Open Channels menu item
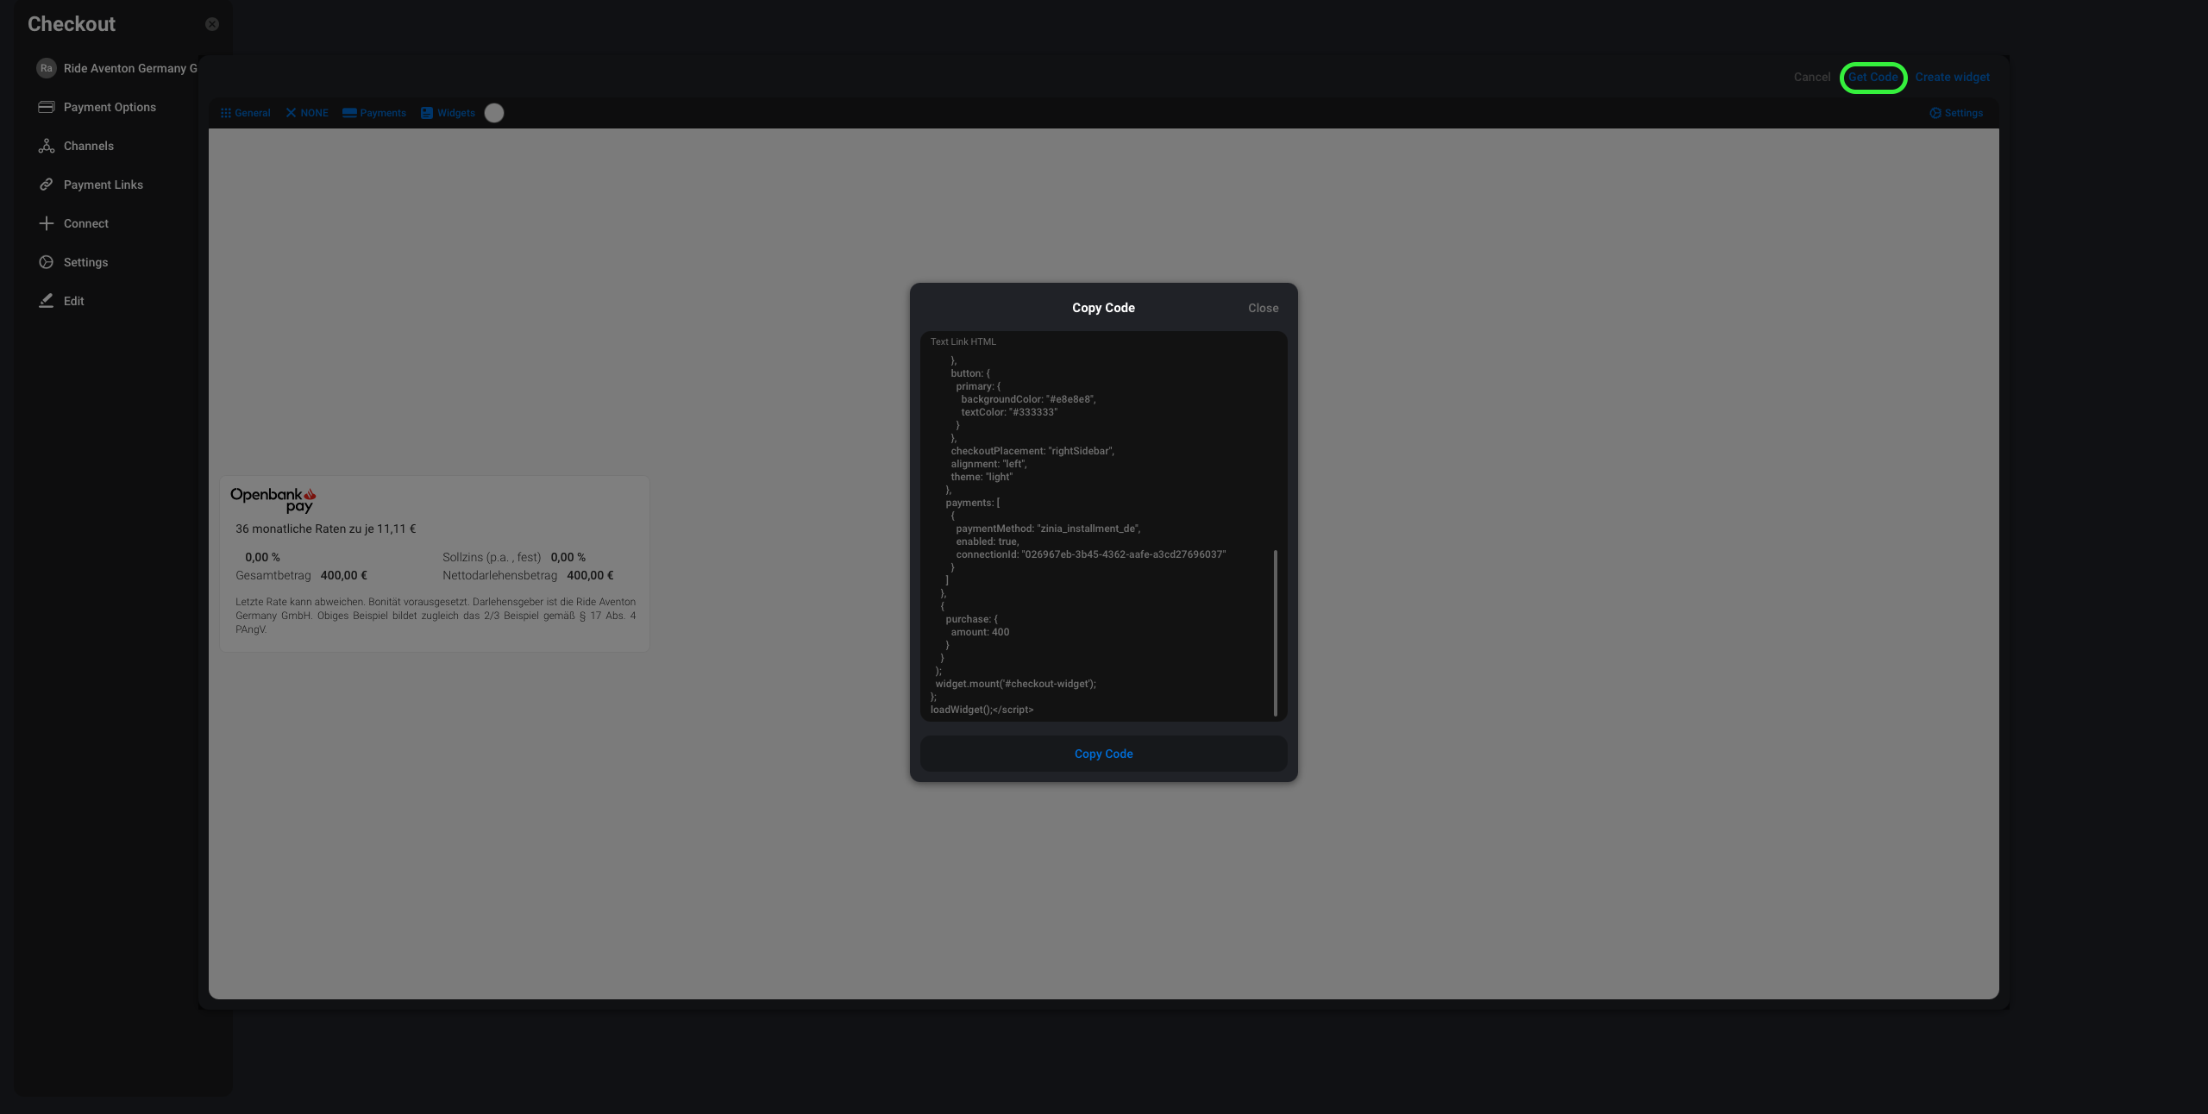The width and height of the screenshot is (2208, 1114). (x=89, y=146)
